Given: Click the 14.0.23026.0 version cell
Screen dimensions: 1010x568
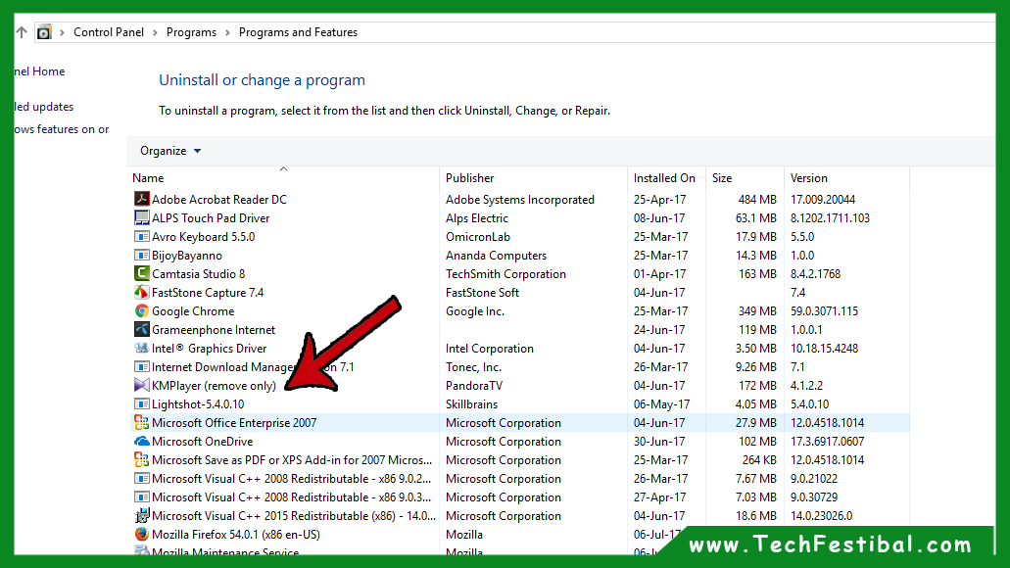Looking at the screenshot, I should point(821,516).
